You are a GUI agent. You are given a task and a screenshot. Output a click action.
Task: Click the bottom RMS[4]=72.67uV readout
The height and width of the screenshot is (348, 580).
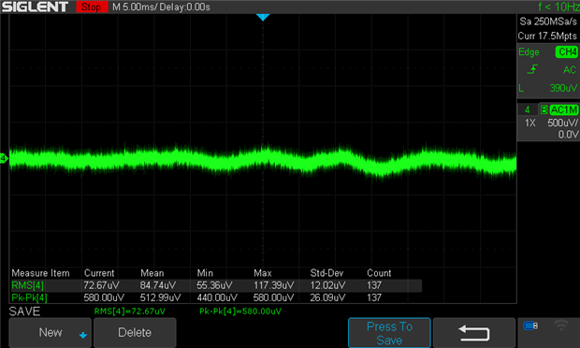point(130,312)
